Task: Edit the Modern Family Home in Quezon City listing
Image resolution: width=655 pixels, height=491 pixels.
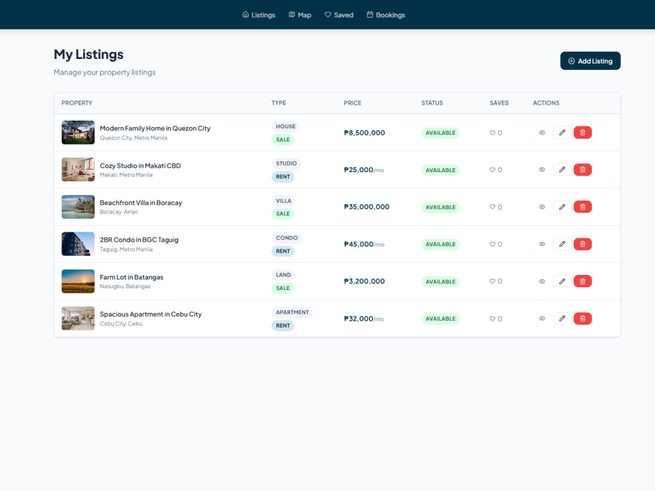Action: point(562,133)
